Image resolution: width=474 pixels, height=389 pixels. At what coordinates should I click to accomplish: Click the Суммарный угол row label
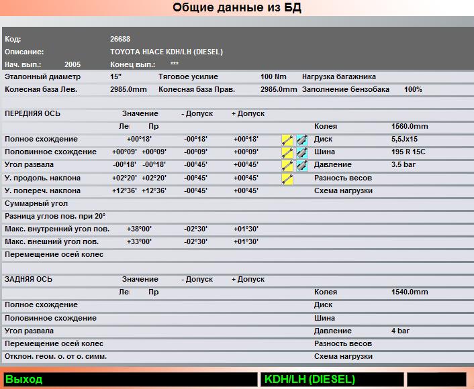(36, 203)
